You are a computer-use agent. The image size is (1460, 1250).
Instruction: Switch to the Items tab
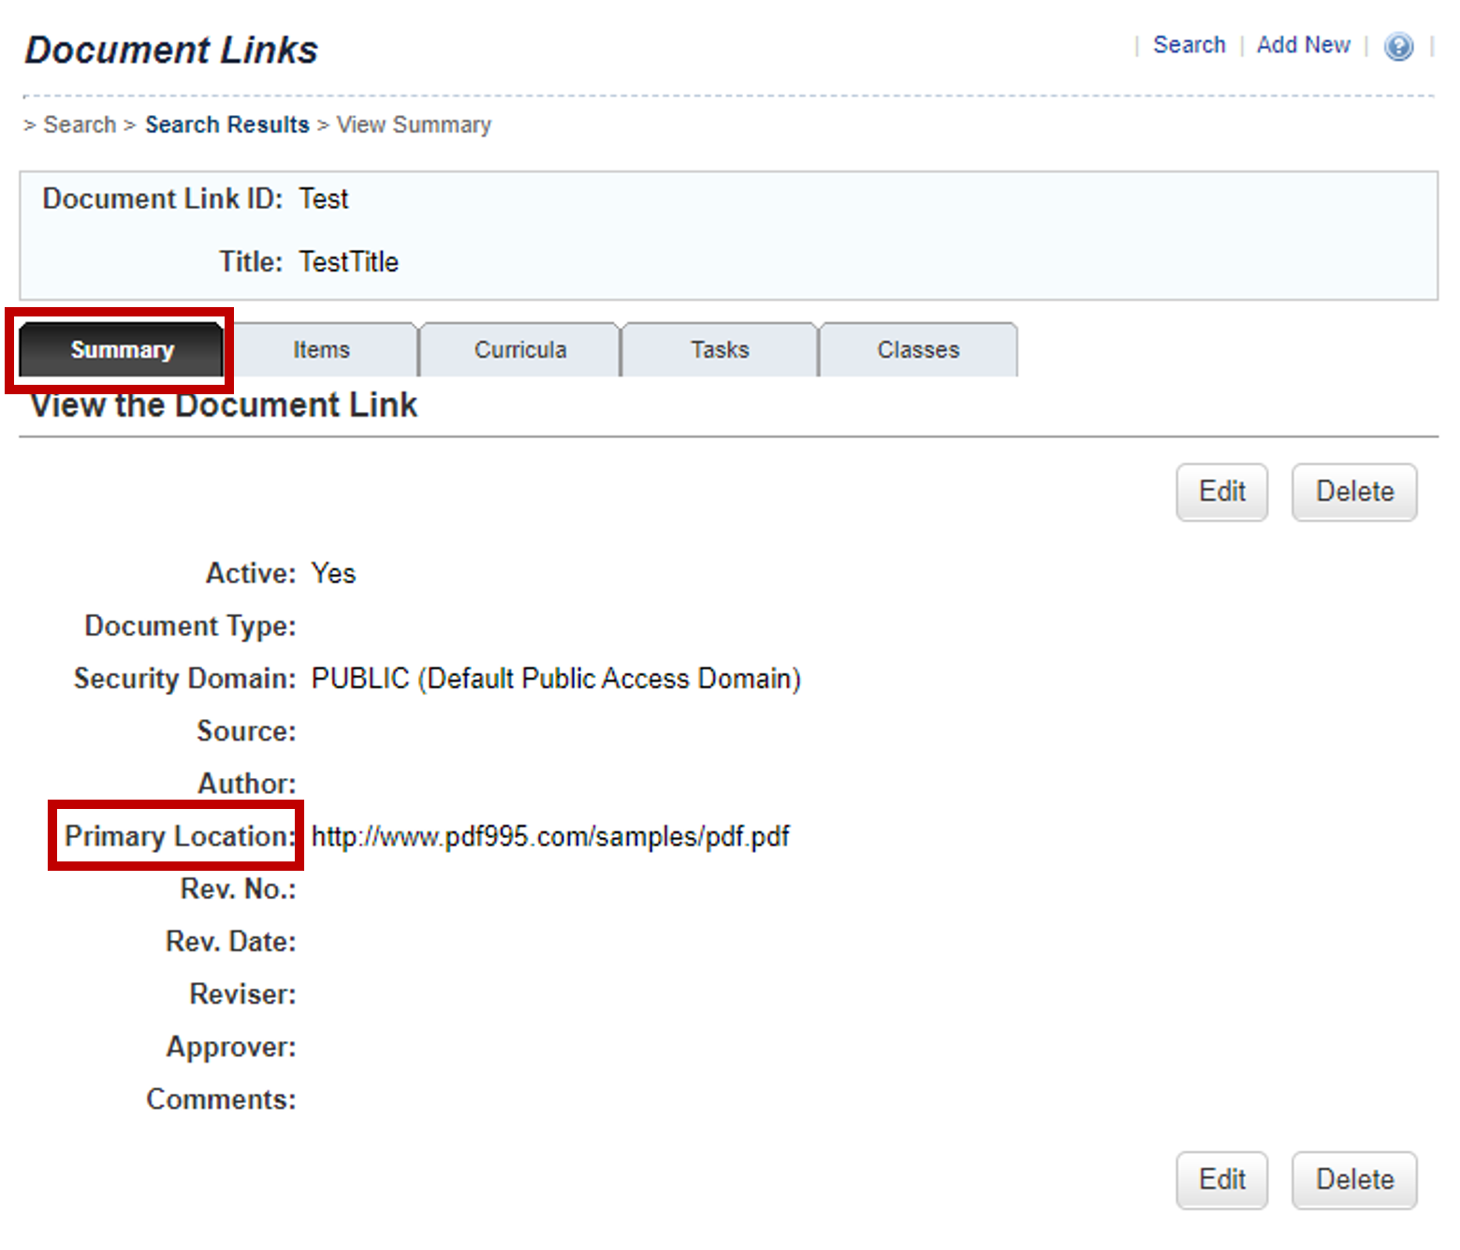tap(321, 349)
